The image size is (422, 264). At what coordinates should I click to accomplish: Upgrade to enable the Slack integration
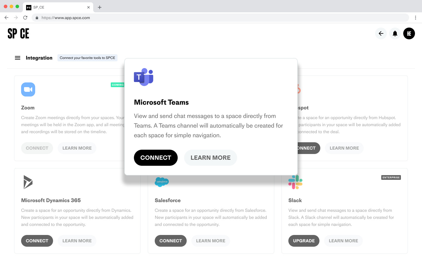coord(304,241)
